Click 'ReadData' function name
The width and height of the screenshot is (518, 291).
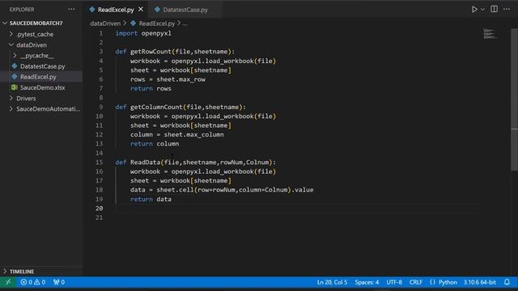tap(145, 162)
